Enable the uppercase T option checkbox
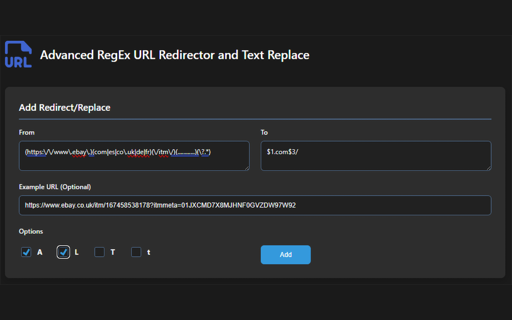Image resolution: width=512 pixels, height=320 pixels. tap(100, 252)
